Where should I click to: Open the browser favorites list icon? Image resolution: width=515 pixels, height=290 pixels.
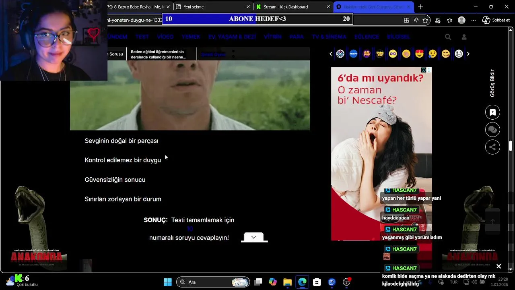pyautogui.click(x=449, y=20)
